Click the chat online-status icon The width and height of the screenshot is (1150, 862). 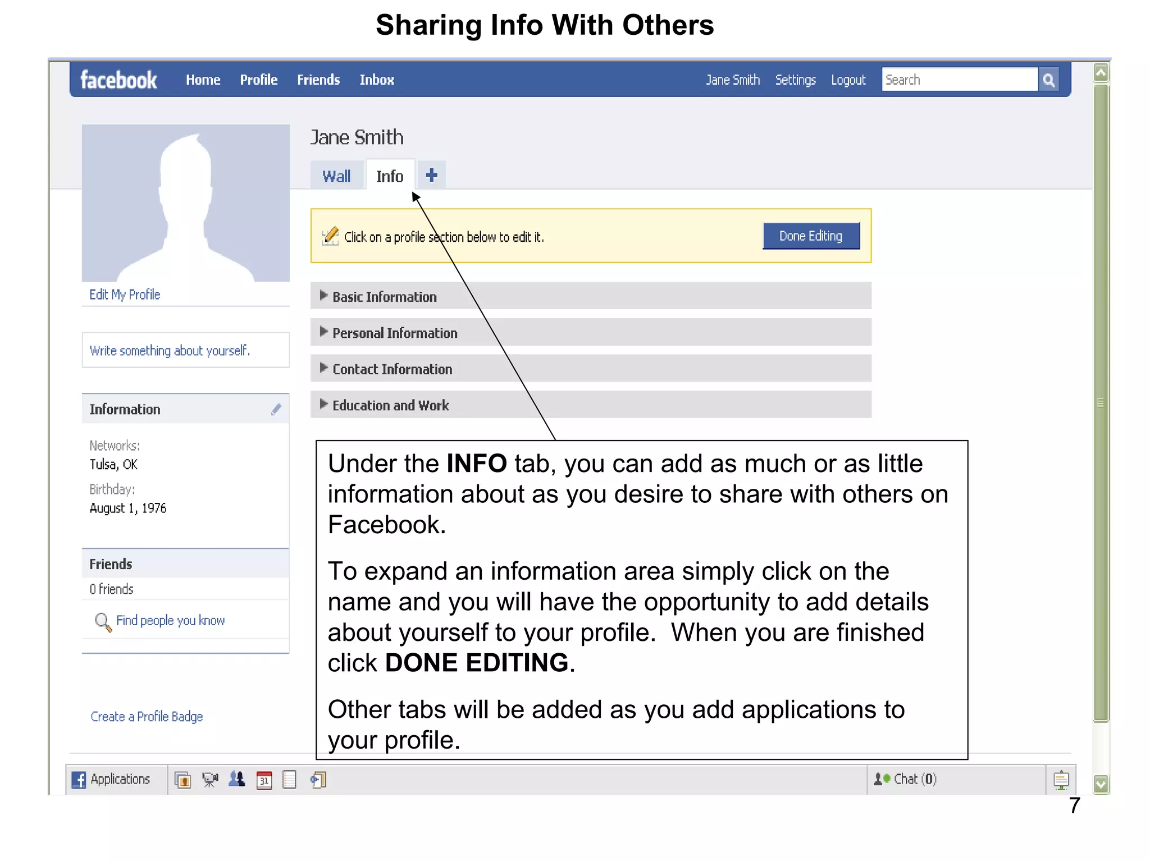click(882, 779)
